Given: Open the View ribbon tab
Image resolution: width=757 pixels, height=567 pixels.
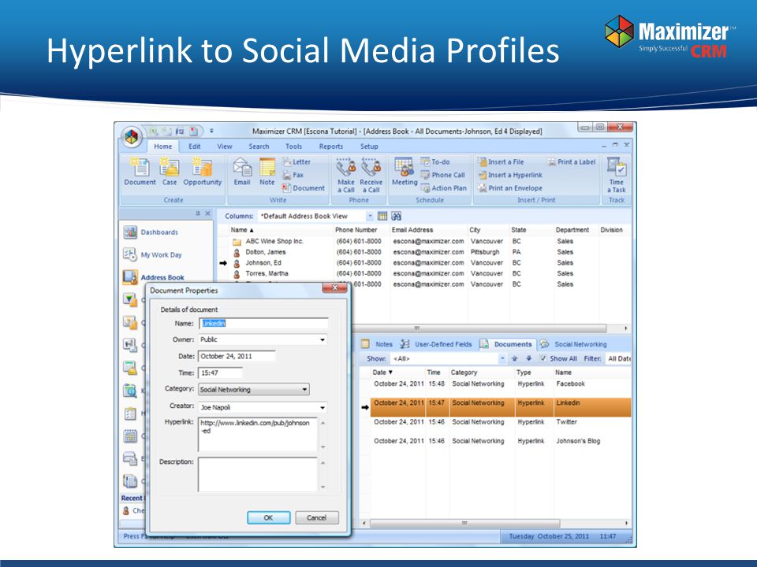Looking at the screenshot, I should (225, 146).
